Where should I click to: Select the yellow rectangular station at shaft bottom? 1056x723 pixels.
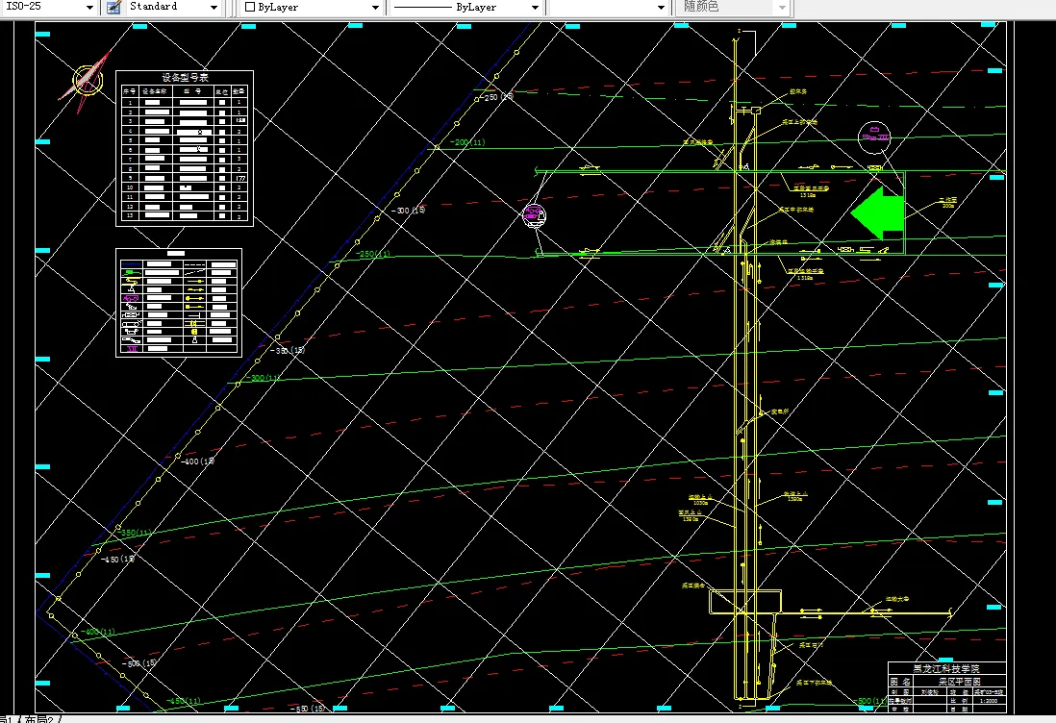click(744, 601)
